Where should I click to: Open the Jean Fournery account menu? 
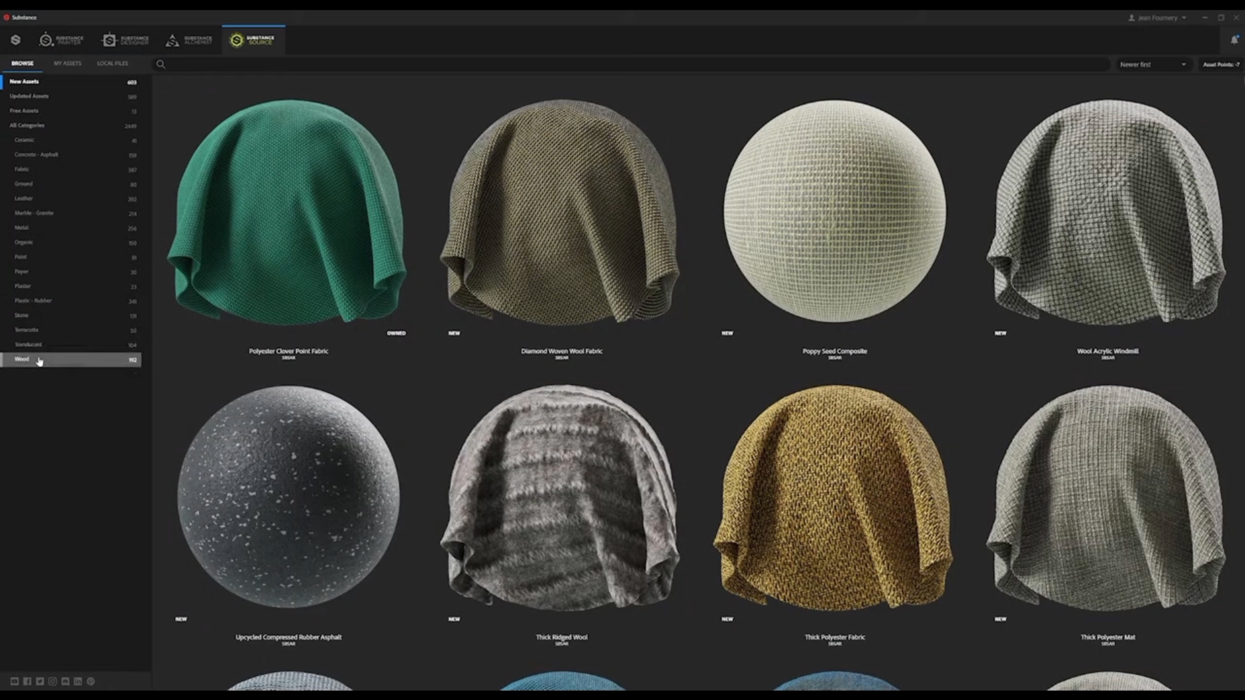tap(1157, 17)
